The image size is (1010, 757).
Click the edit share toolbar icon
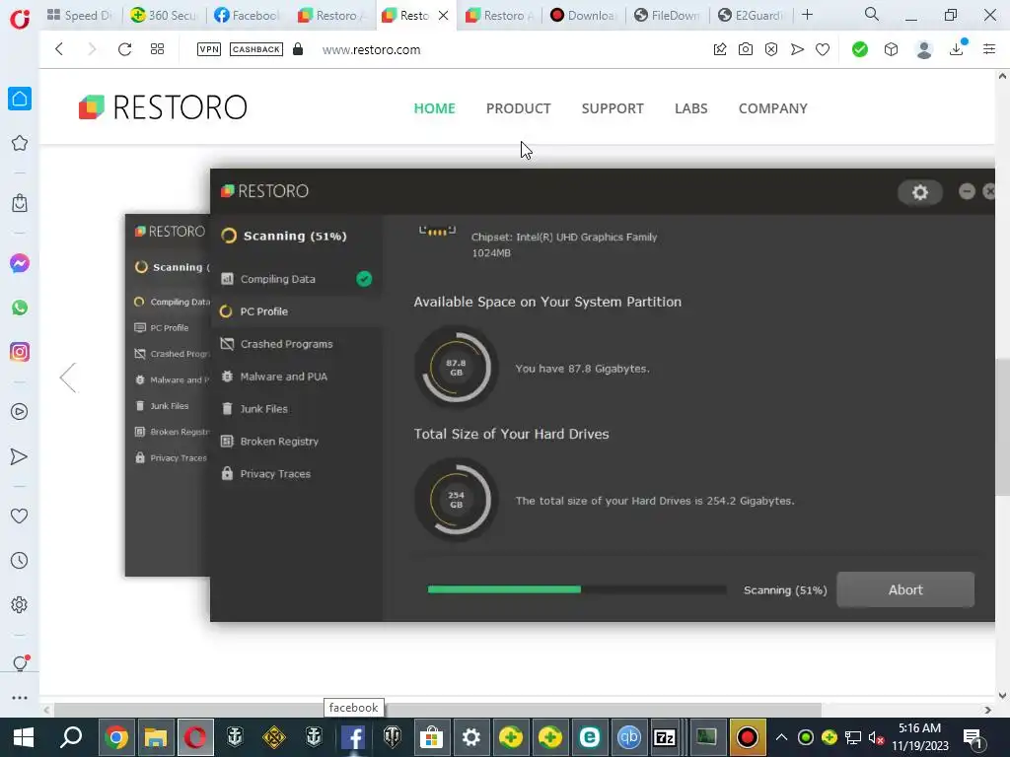[x=719, y=49]
